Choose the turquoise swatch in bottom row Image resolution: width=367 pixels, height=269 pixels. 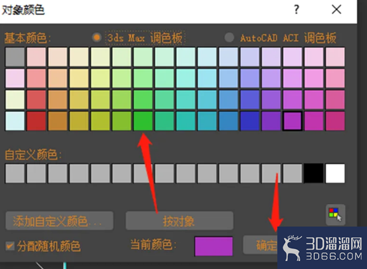(x=186, y=121)
